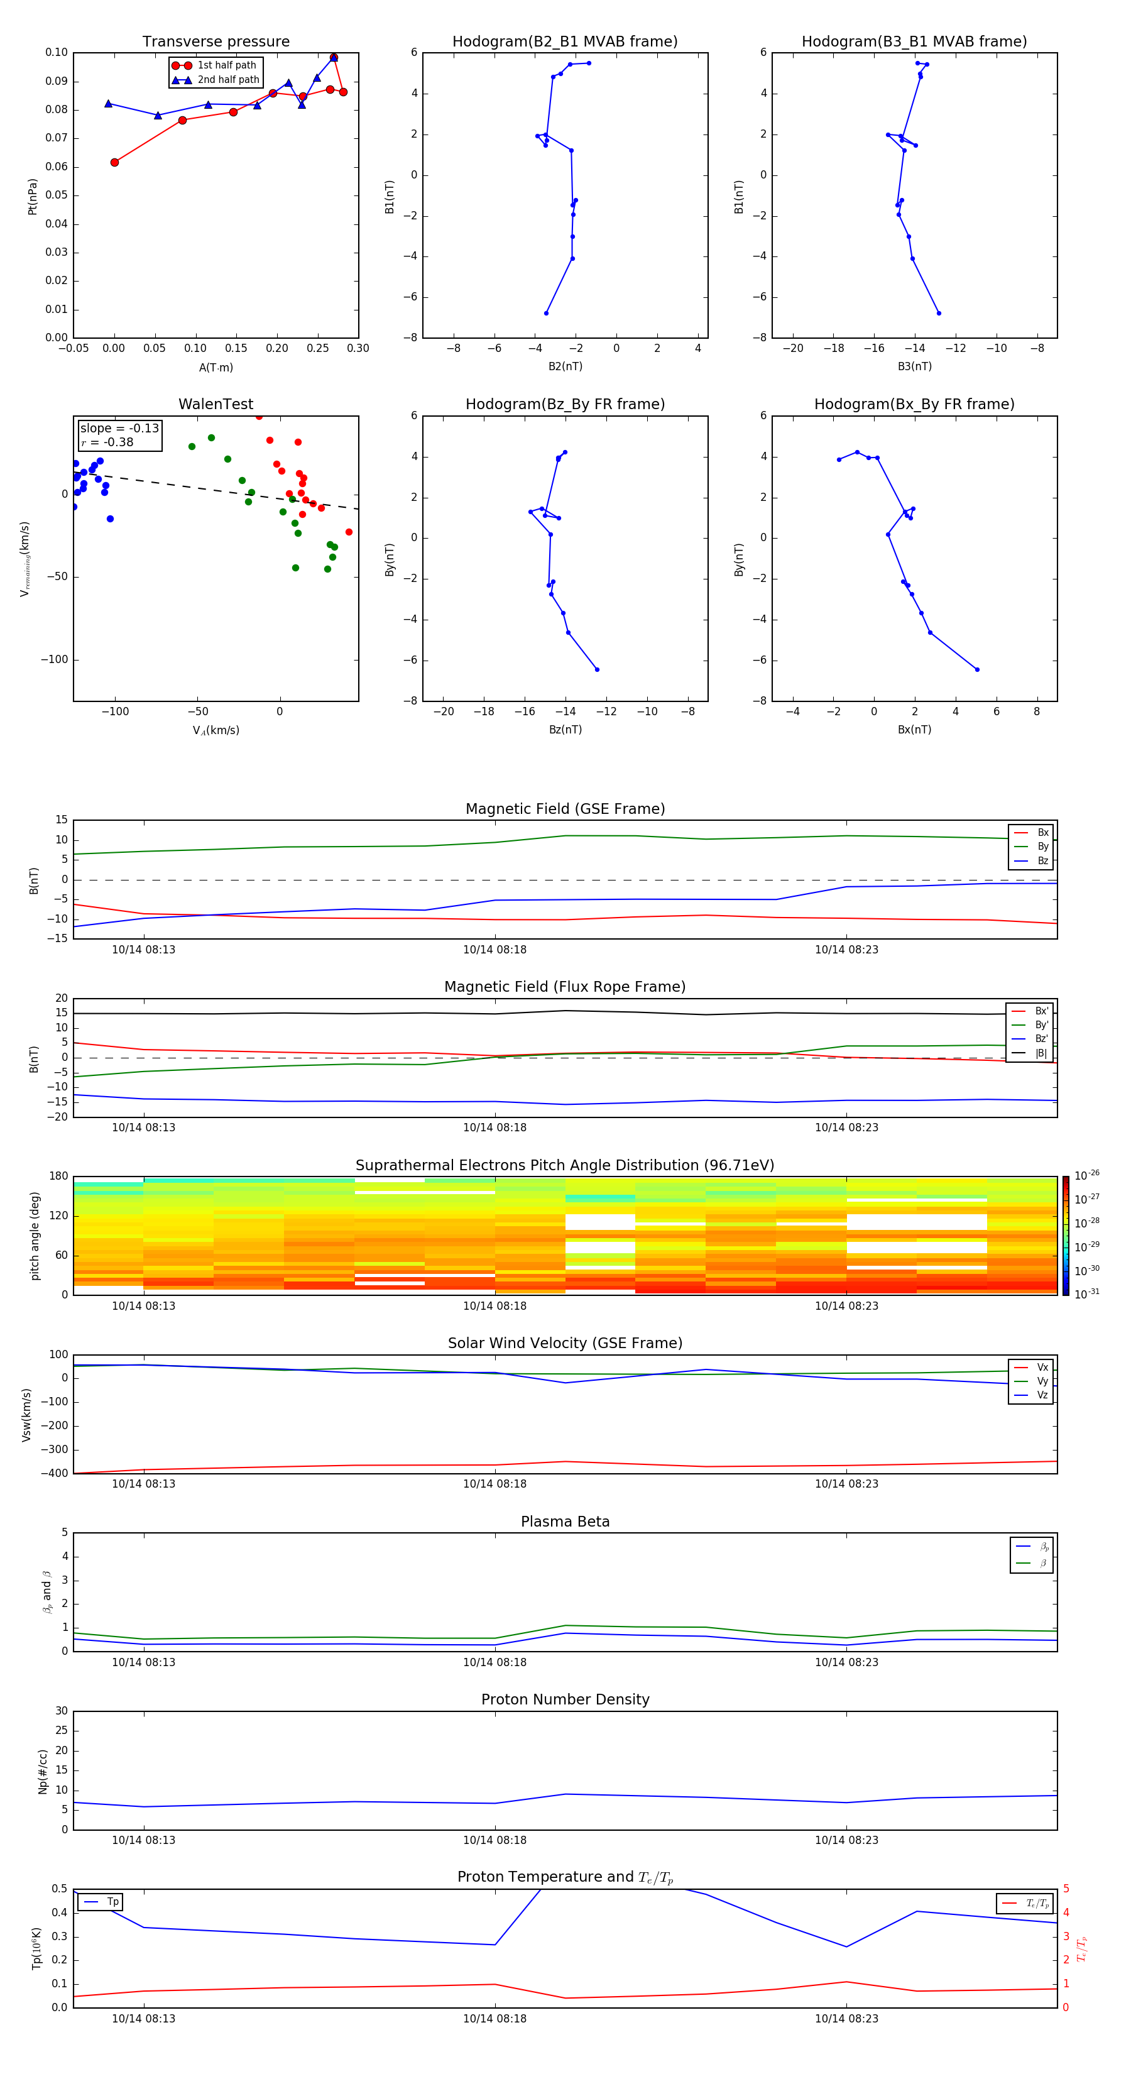Click the "Bz(nT)" x-axis label
This screenshot has height=2074, width=1131.
(565, 730)
